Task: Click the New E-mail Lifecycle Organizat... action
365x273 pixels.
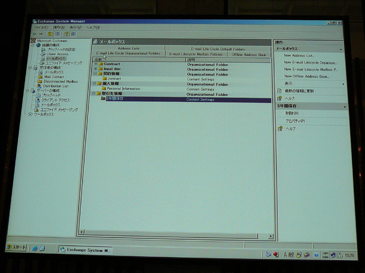Action: (310, 62)
